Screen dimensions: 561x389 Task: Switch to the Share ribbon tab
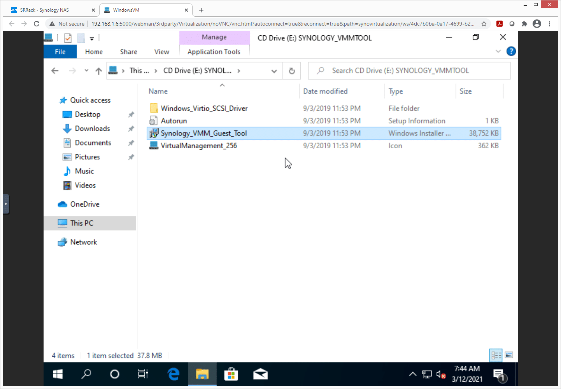pos(128,52)
